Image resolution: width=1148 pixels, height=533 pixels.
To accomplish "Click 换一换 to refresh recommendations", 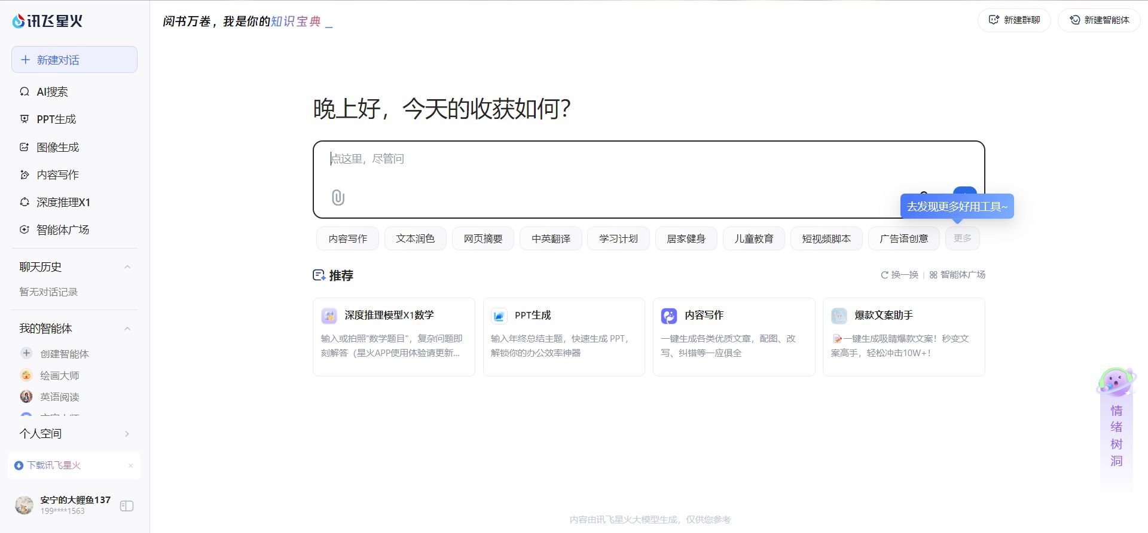I will coord(899,275).
